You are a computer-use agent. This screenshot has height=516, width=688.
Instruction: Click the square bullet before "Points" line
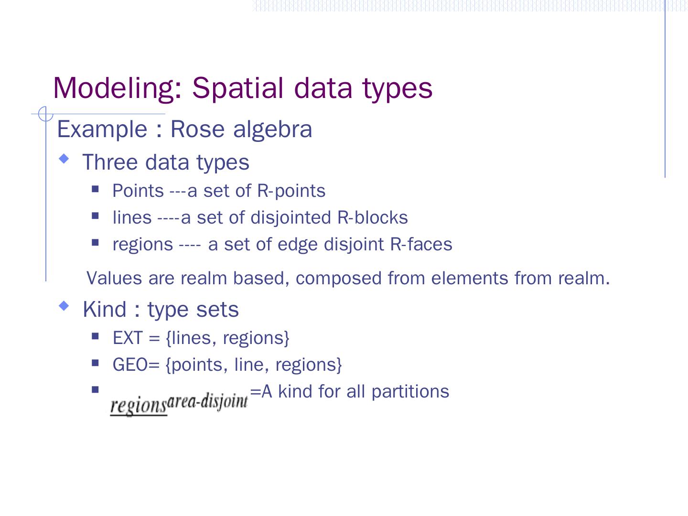point(95,189)
